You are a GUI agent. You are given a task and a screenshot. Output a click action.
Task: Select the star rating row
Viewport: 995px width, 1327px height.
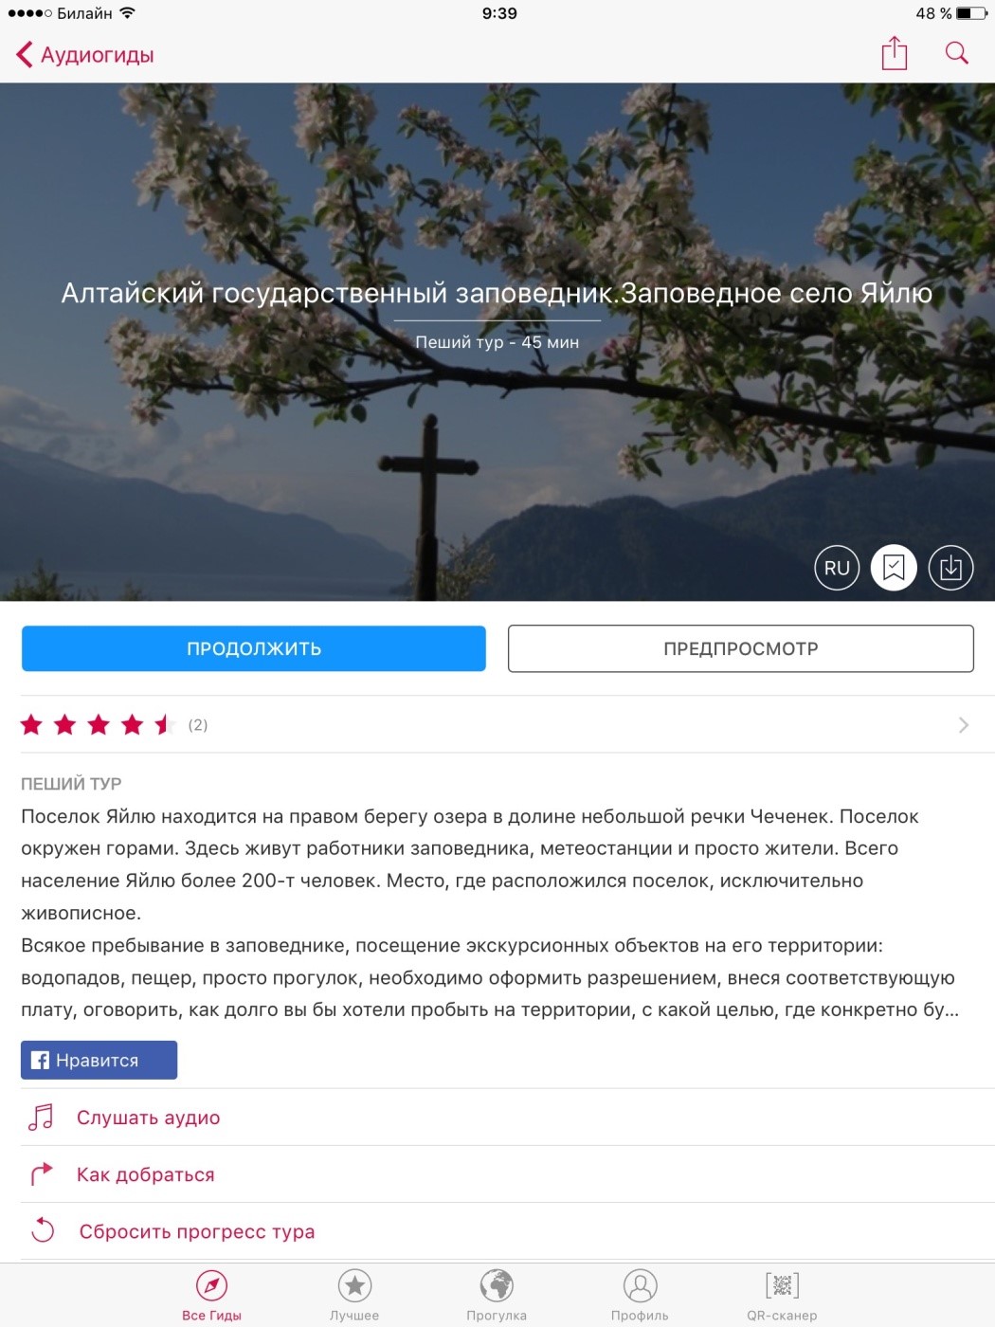[x=497, y=725]
